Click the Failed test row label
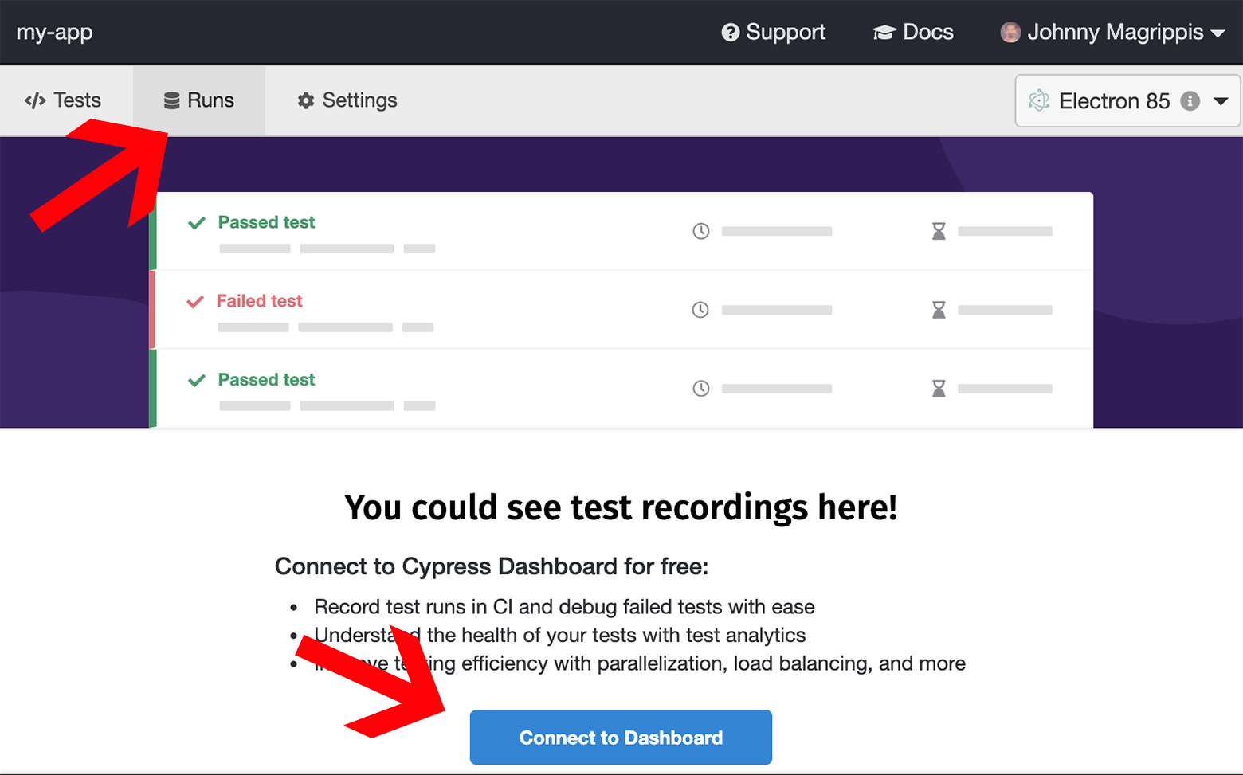The width and height of the screenshot is (1243, 775). (260, 301)
